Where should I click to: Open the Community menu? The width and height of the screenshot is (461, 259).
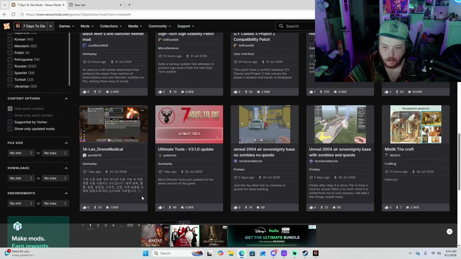(x=160, y=26)
